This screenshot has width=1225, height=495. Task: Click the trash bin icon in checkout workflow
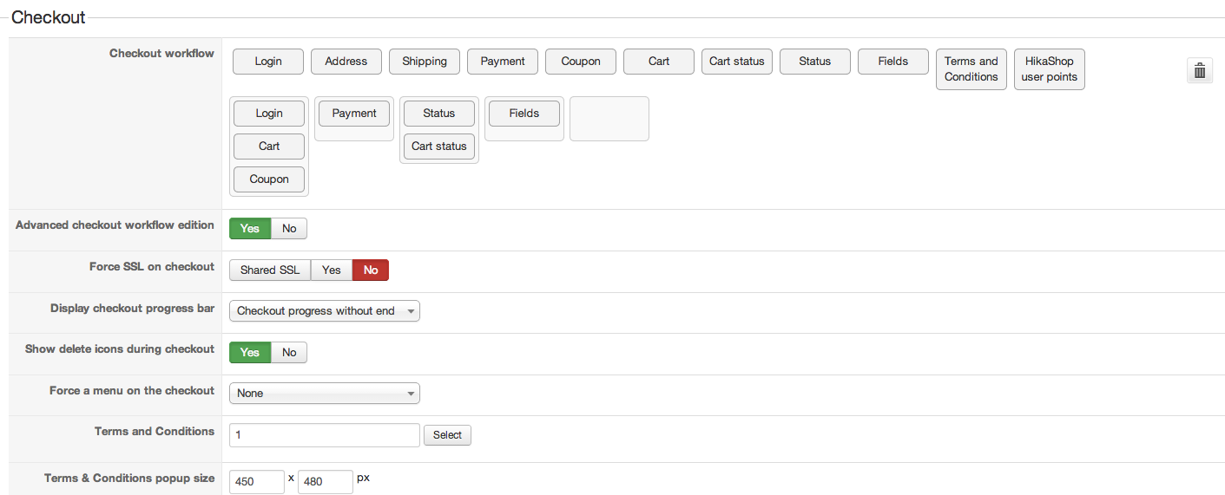tap(1199, 71)
